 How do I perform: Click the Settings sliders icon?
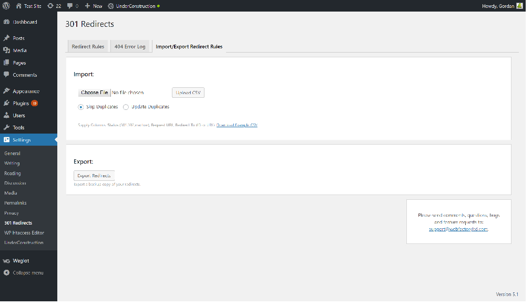click(6, 140)
